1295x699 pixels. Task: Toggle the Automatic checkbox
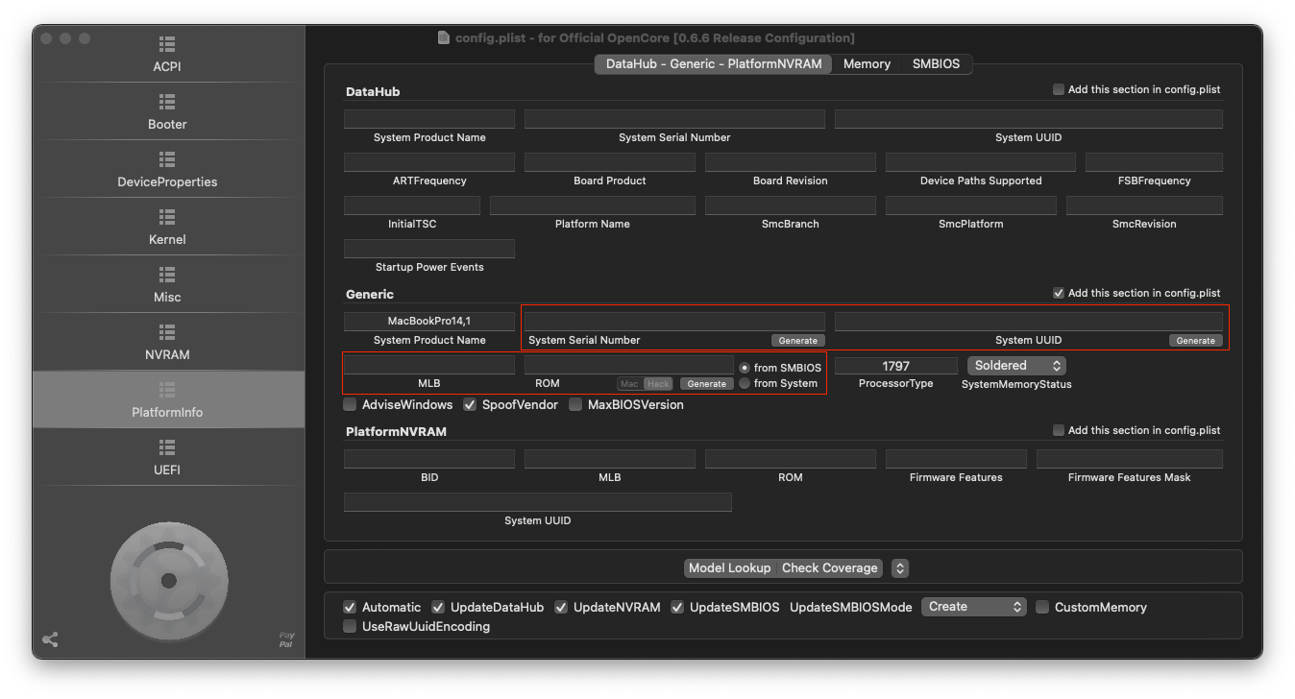tap(350, 607)
